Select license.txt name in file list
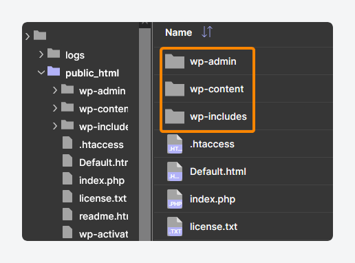The image size is (355, 263). pos(213,227)
